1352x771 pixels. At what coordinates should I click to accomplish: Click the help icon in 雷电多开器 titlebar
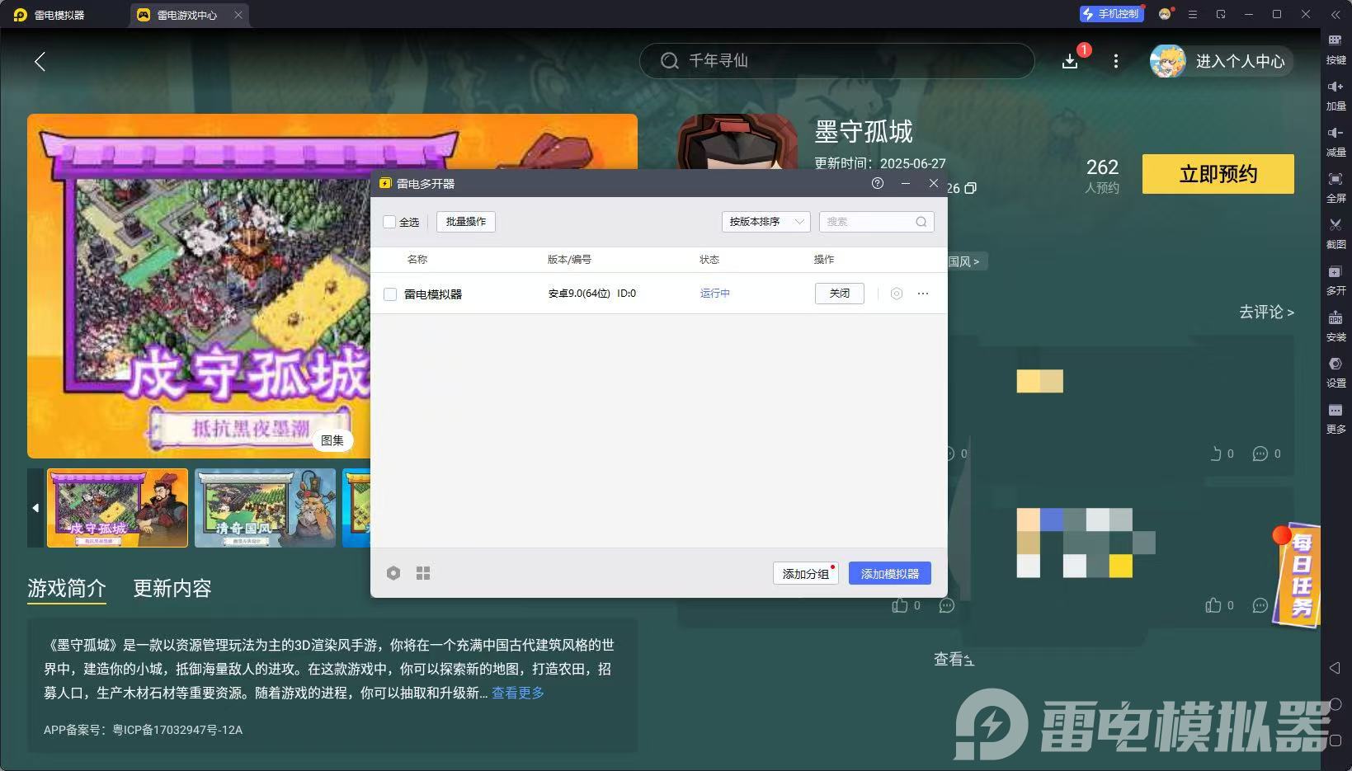878,183
